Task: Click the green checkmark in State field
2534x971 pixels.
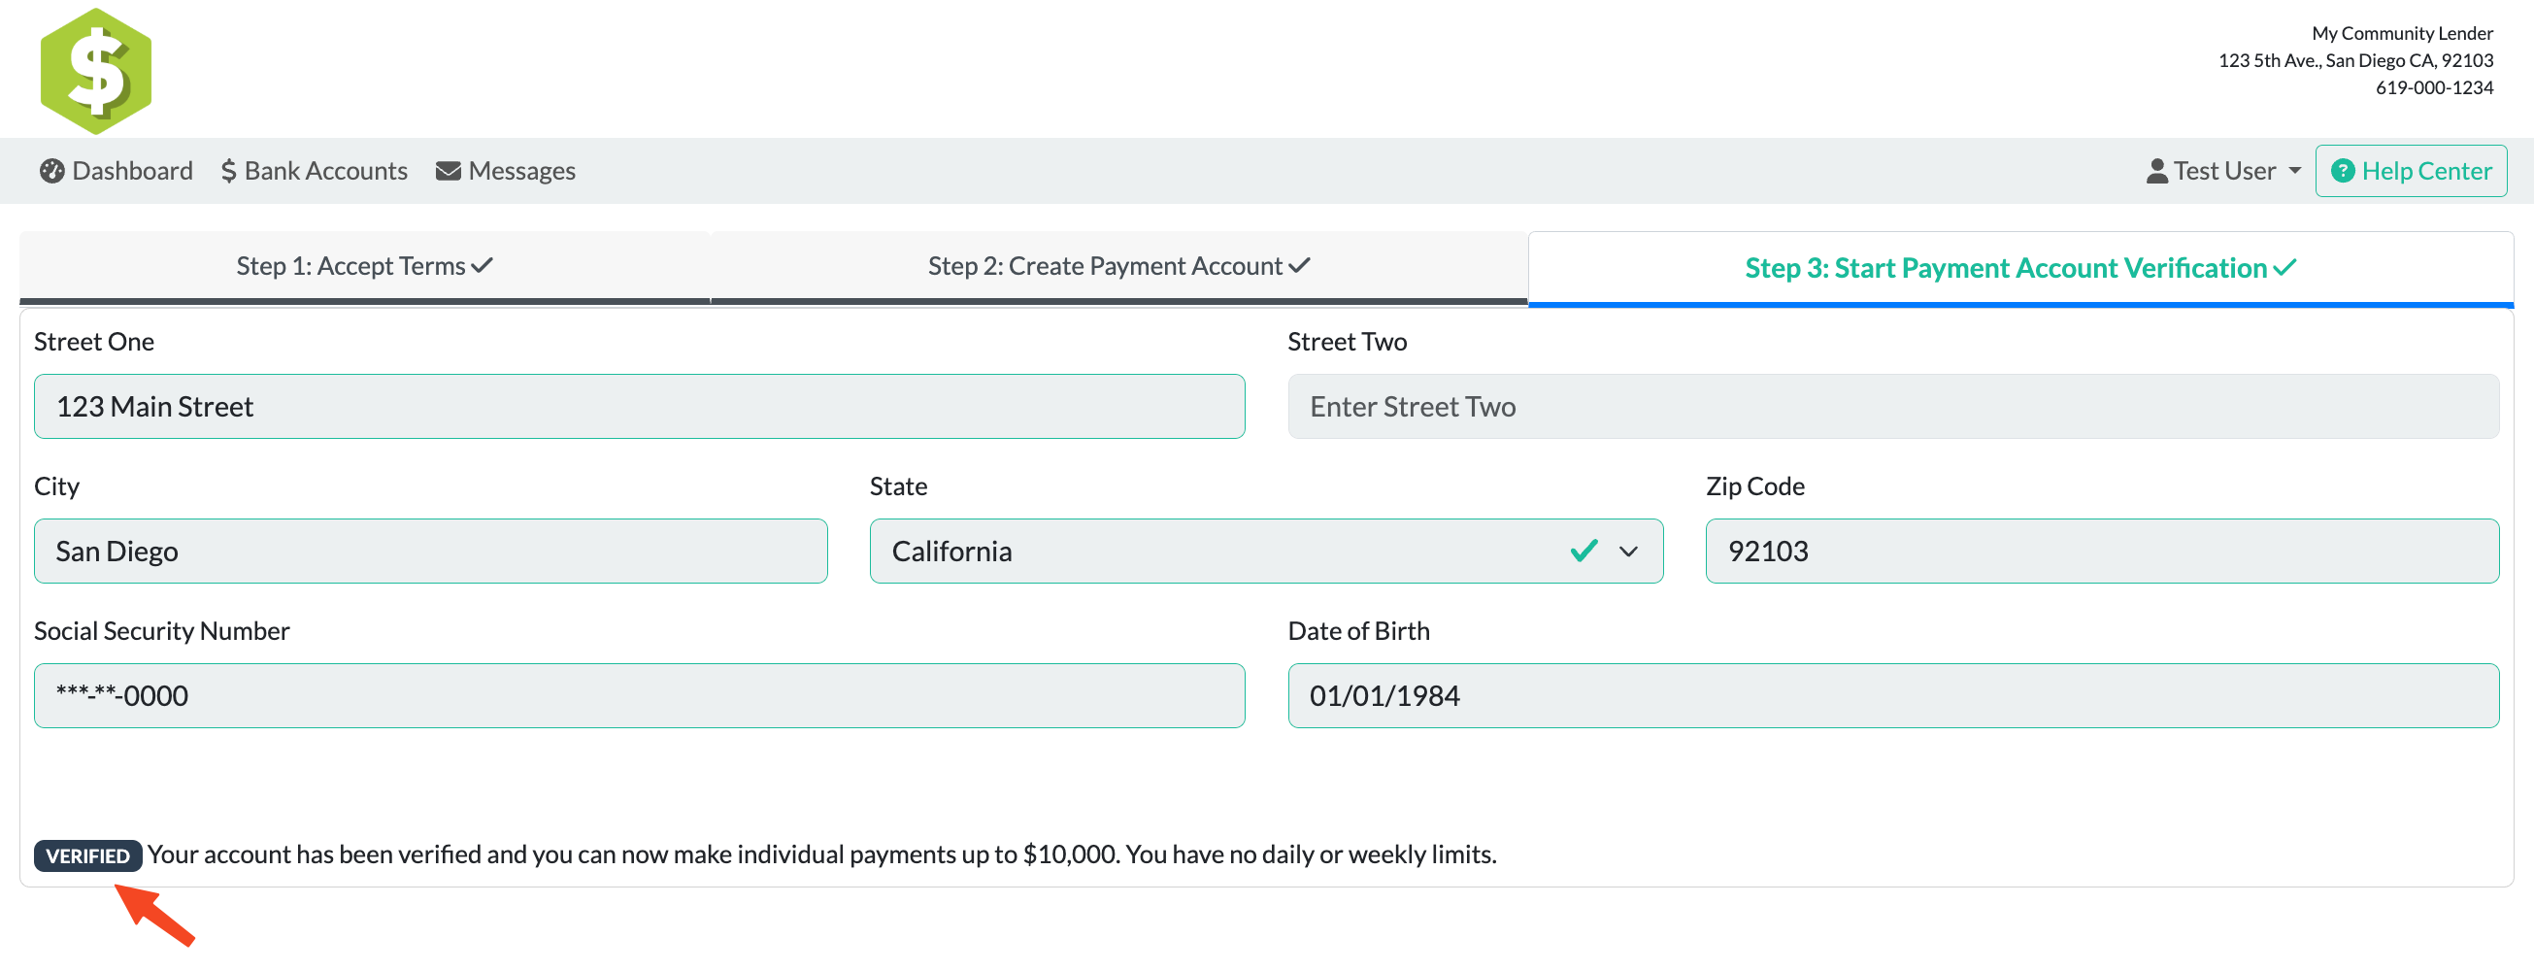Action: [1583, 551]
